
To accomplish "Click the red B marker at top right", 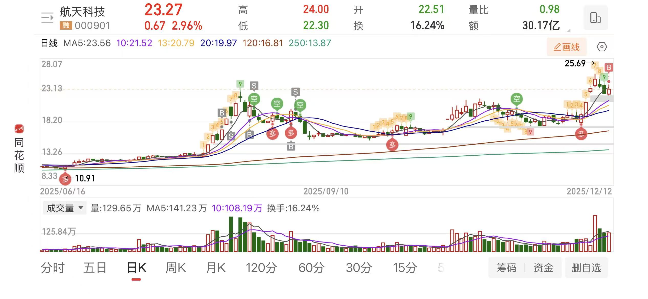I will 609,68.
